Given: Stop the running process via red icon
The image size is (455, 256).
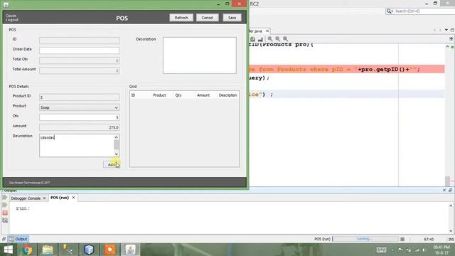Looking at the screenshot, I should click(5, 213).
